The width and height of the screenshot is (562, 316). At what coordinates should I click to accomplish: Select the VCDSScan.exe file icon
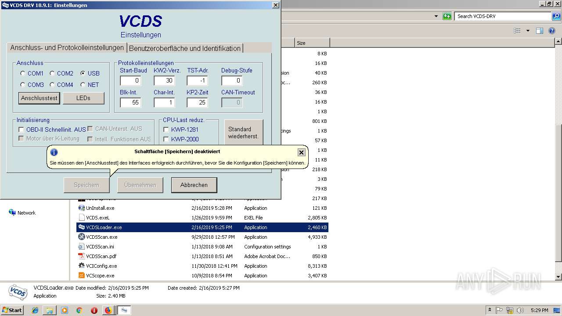tap(82, 237)
